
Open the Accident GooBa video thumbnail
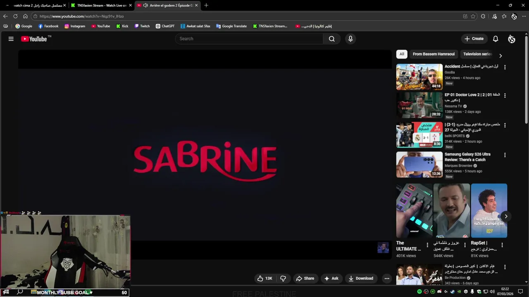[x=419, y=77]
